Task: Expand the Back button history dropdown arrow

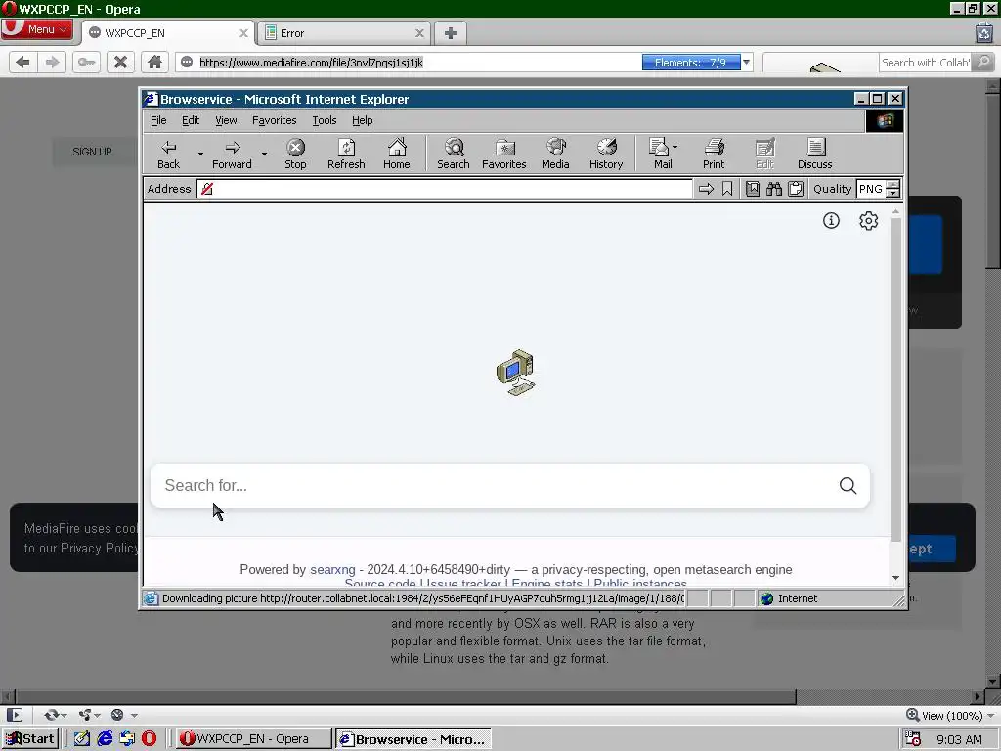Action: 200,154
